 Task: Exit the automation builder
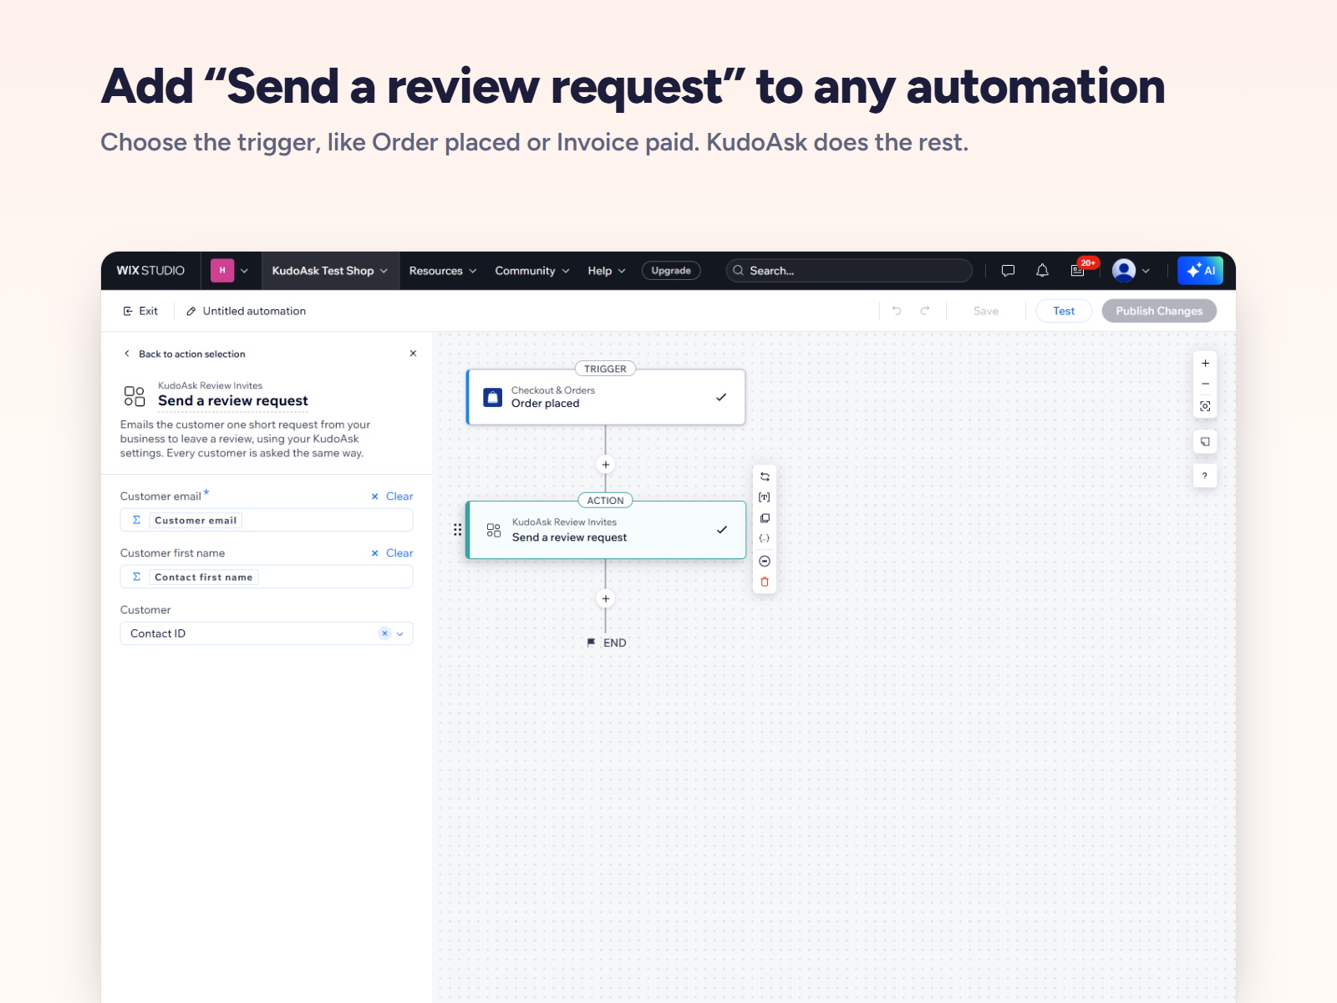140,311
